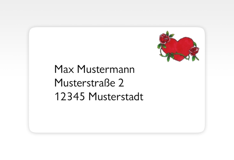
Task: Click the gray background above the label
Action: click(117, 13)
